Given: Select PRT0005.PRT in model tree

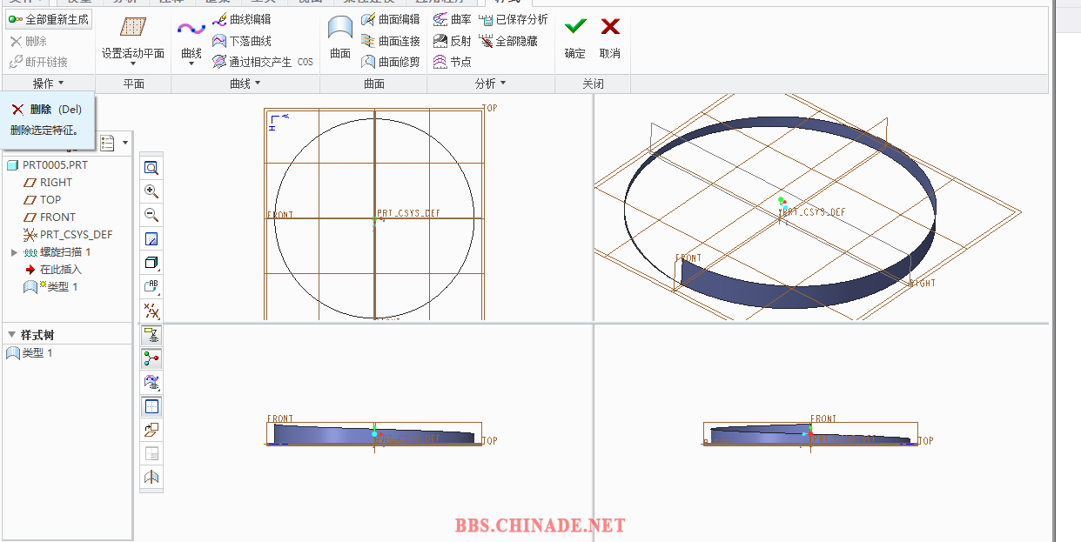Looking at the screenshot, I should [x=47, y=164].
